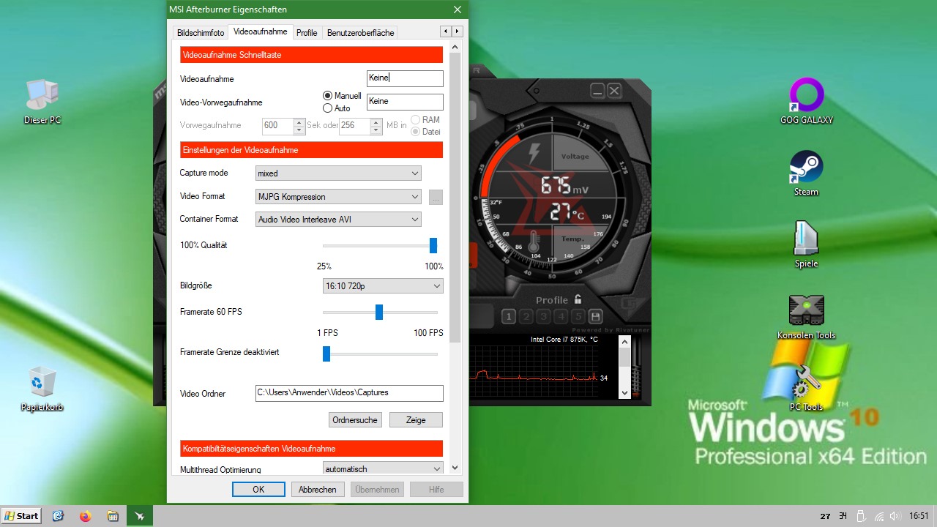Switch to the Bildschirmfoto tab
937x527 pixels.
[x=201, y=32]
